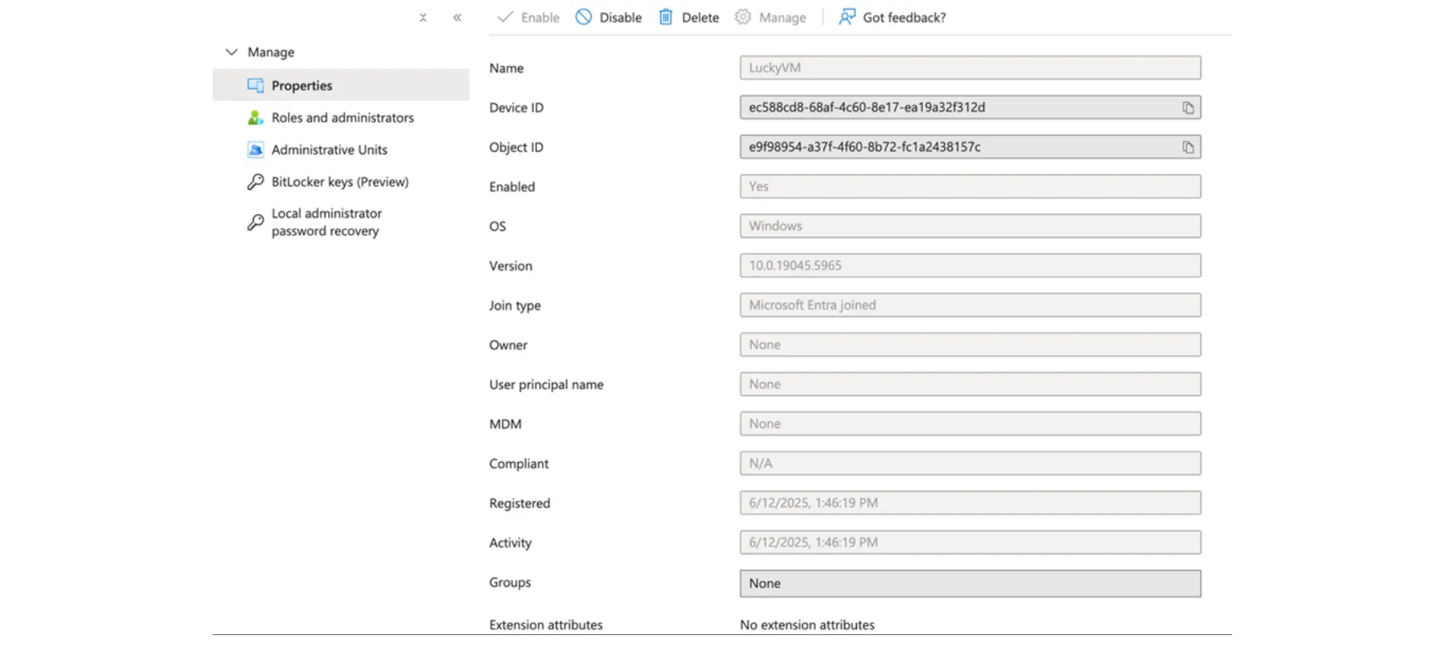Image resolution: width=1444 pixels, height=647 pixels.
Task: Click the Disable device icon
Action: (583, 17)
